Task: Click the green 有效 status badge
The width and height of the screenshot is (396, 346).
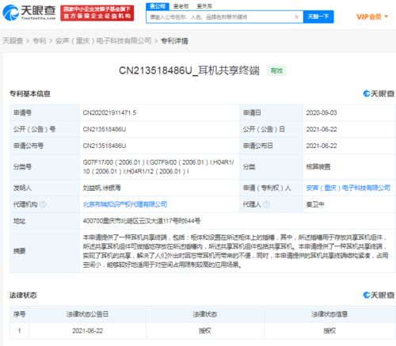Action: click(x=276, y=70)
